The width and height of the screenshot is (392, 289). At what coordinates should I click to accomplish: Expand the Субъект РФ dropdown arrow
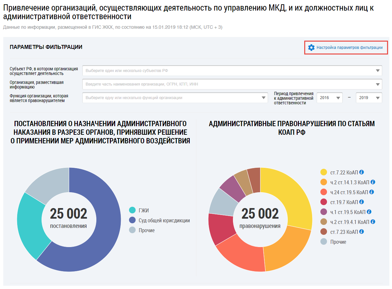[377, 71]
